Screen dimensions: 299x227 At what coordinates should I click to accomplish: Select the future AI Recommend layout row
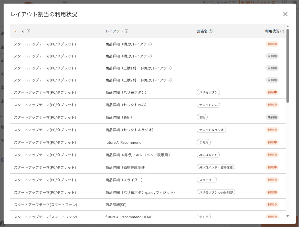tap(148, 142)
